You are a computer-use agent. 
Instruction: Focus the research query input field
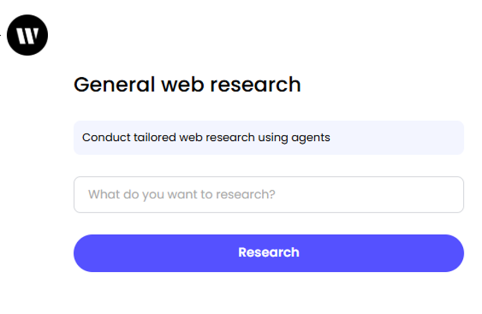point(269,195)
